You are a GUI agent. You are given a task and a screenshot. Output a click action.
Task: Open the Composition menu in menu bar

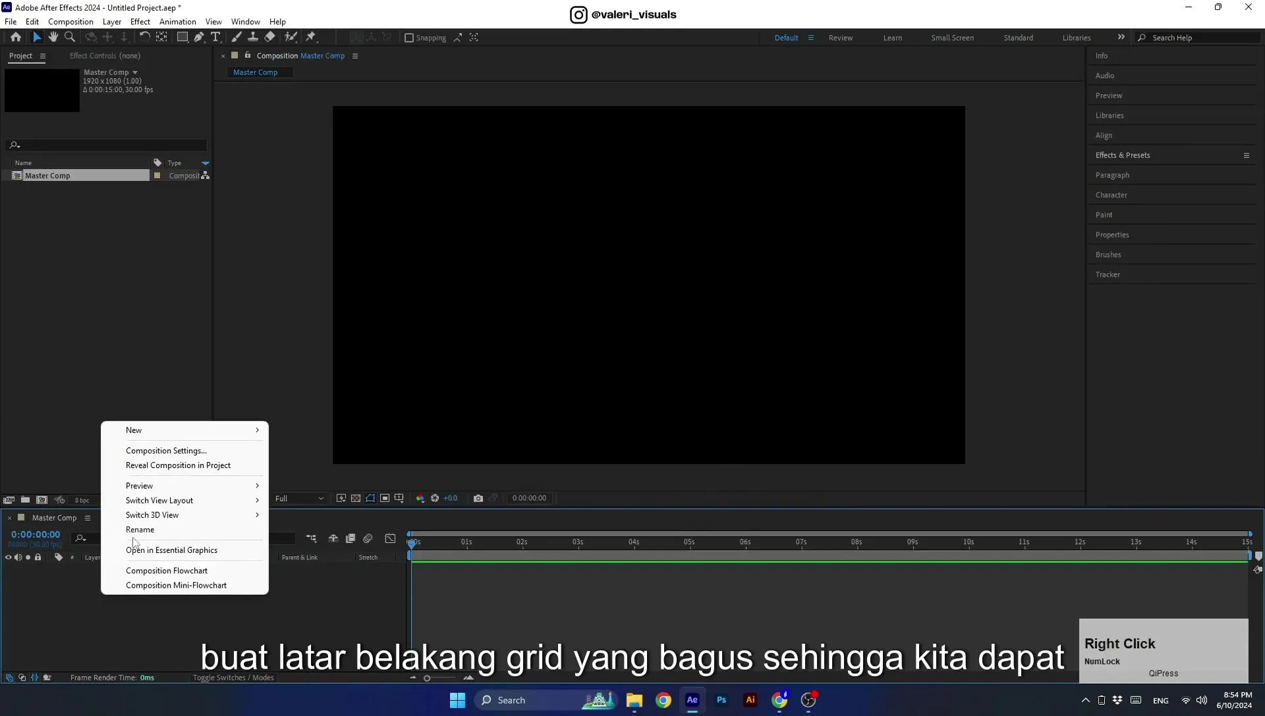click(70, 22)
